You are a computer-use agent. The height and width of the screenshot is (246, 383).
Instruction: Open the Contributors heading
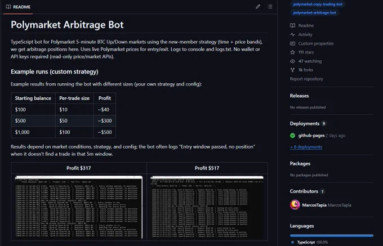click(304, 191)
